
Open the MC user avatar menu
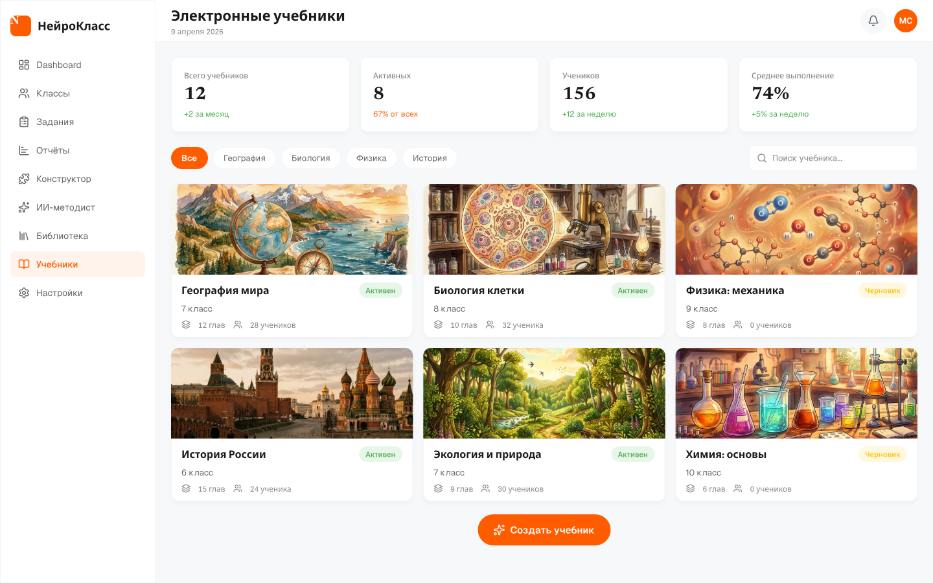point(905,21)
